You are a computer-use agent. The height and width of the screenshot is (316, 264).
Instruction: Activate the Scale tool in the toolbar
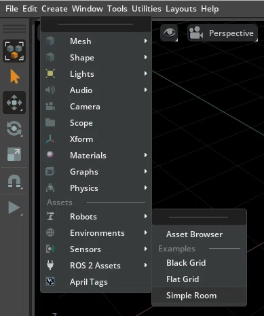click(x=14, y=154)
